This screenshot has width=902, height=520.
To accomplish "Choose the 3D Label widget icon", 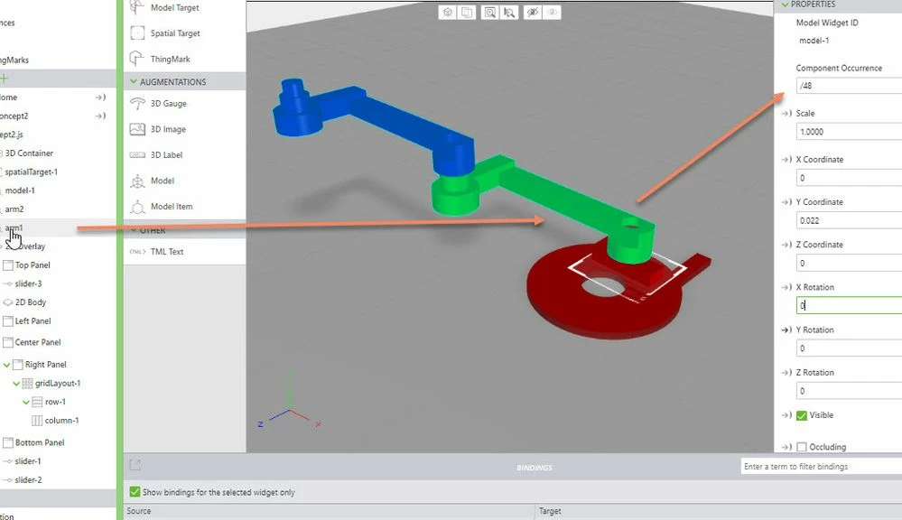I will [137, 154].
